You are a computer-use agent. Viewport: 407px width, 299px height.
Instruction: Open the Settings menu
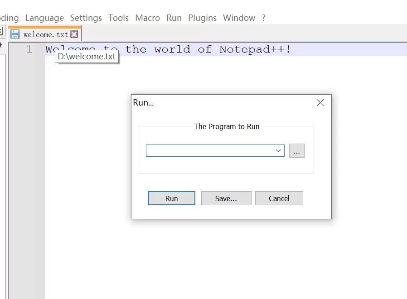click(86, 18)
